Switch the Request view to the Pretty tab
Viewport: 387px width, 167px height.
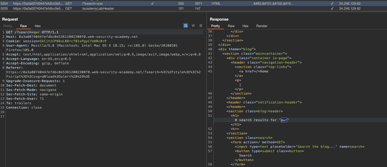tap(8, 26)
